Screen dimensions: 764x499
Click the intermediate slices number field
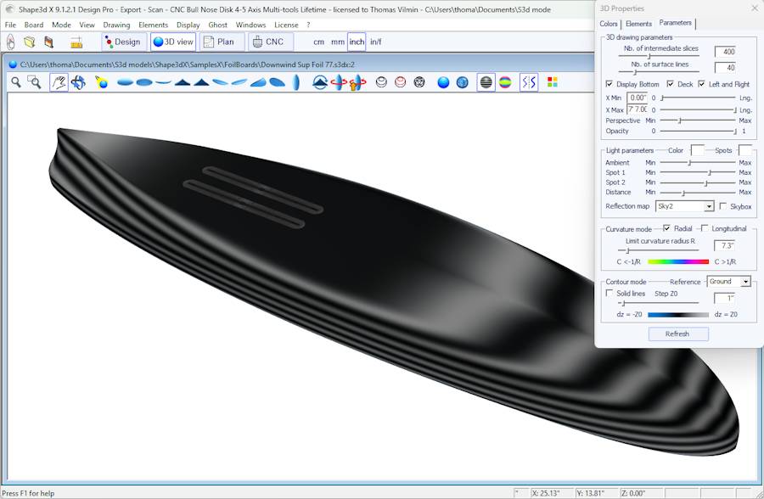coord(724,53)
